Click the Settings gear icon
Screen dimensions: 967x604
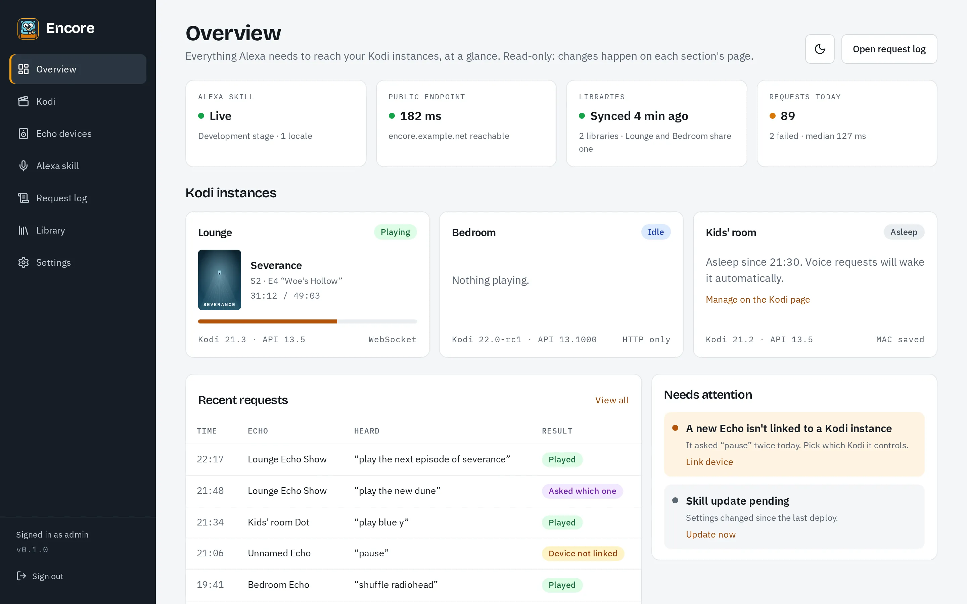coord(23,262)
